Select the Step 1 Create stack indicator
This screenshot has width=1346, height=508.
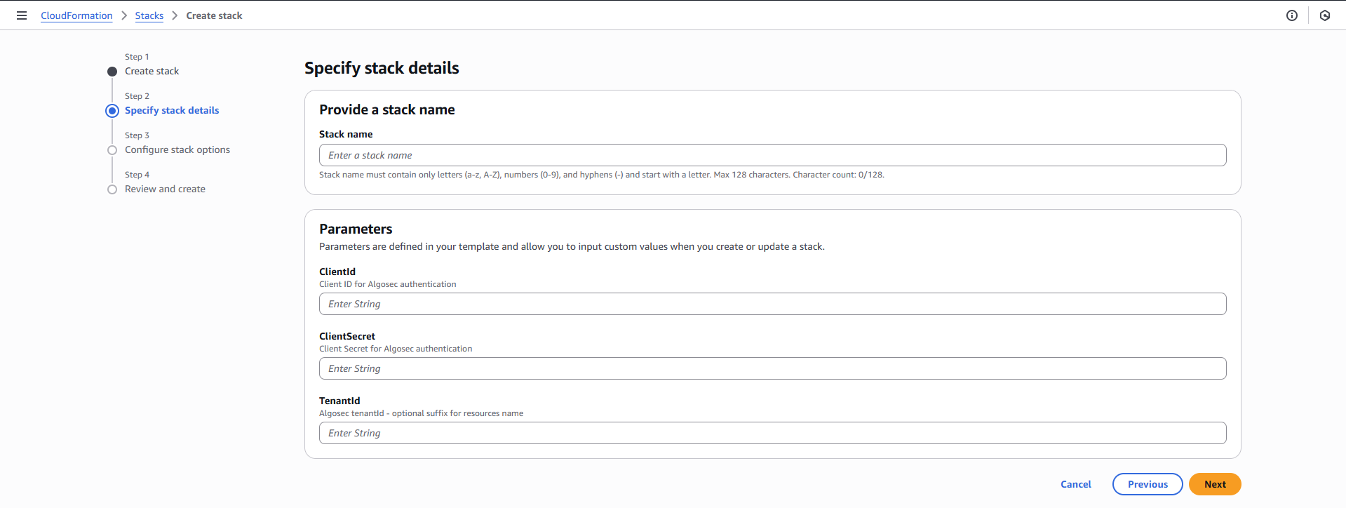click(112, 72)
